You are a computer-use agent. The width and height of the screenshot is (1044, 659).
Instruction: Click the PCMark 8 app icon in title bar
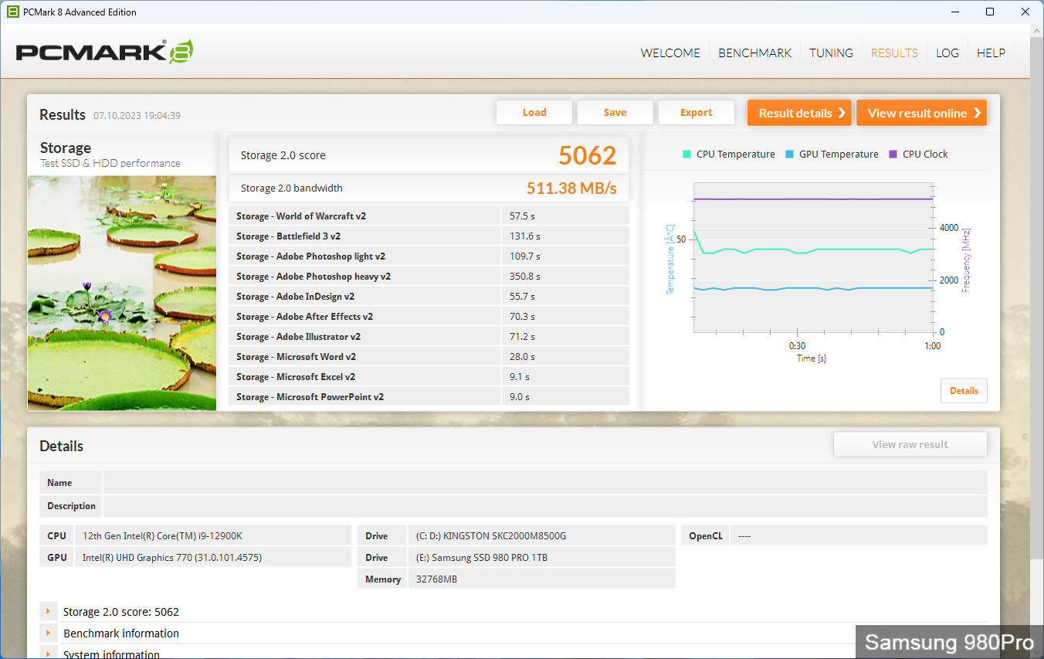(12, 12)
